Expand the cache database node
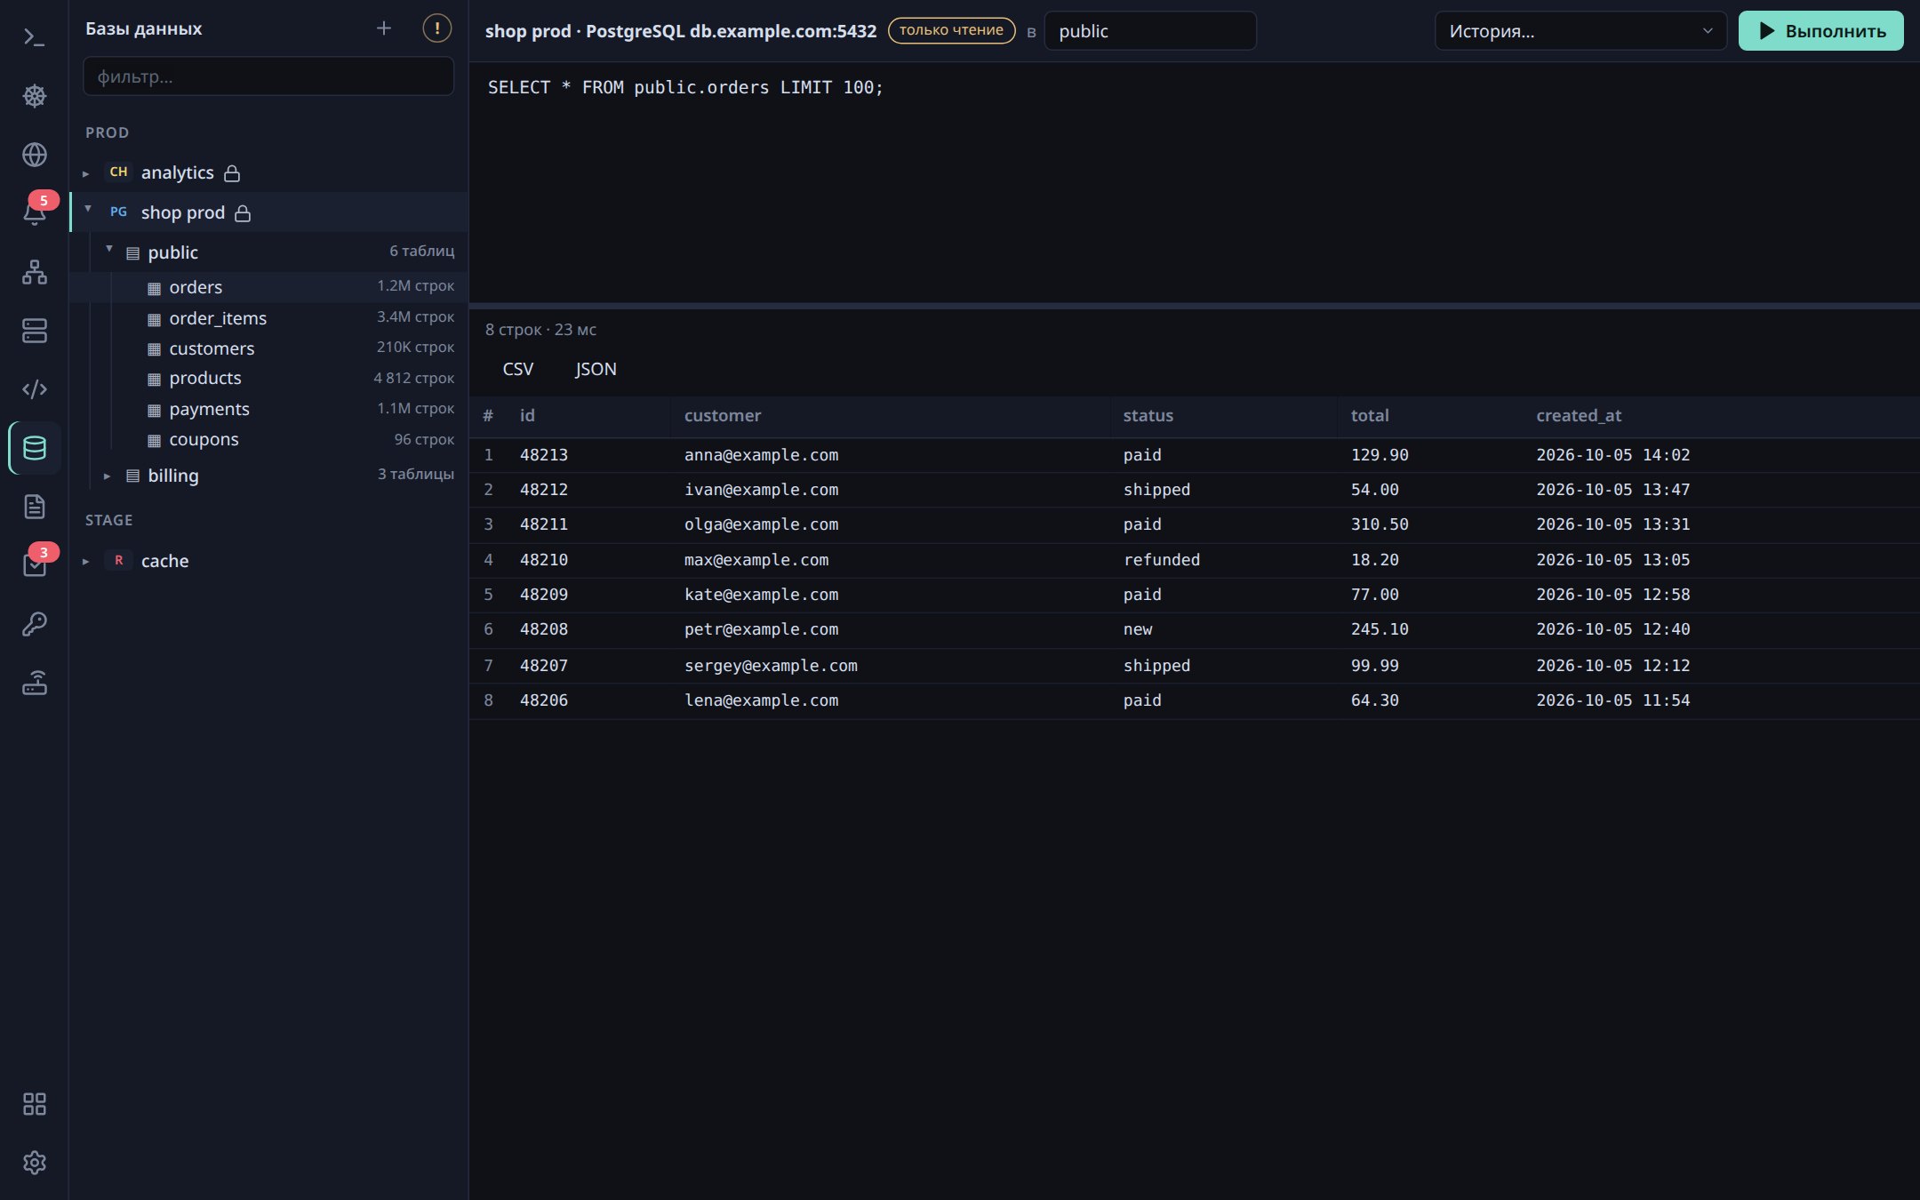 [x=86, y=562]
